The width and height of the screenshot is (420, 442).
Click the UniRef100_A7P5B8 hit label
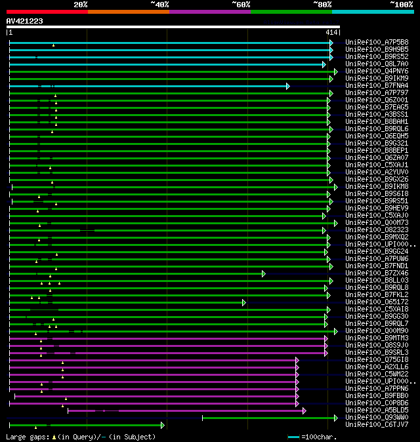(x=377, y=42)
